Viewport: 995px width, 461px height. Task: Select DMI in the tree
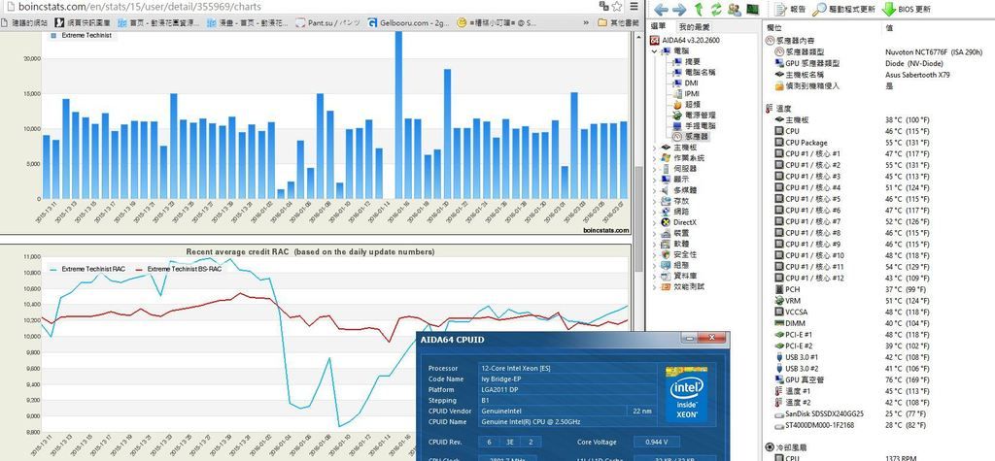(692, 83)
